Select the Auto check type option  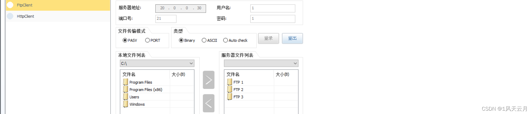click(x=235, y=40)
